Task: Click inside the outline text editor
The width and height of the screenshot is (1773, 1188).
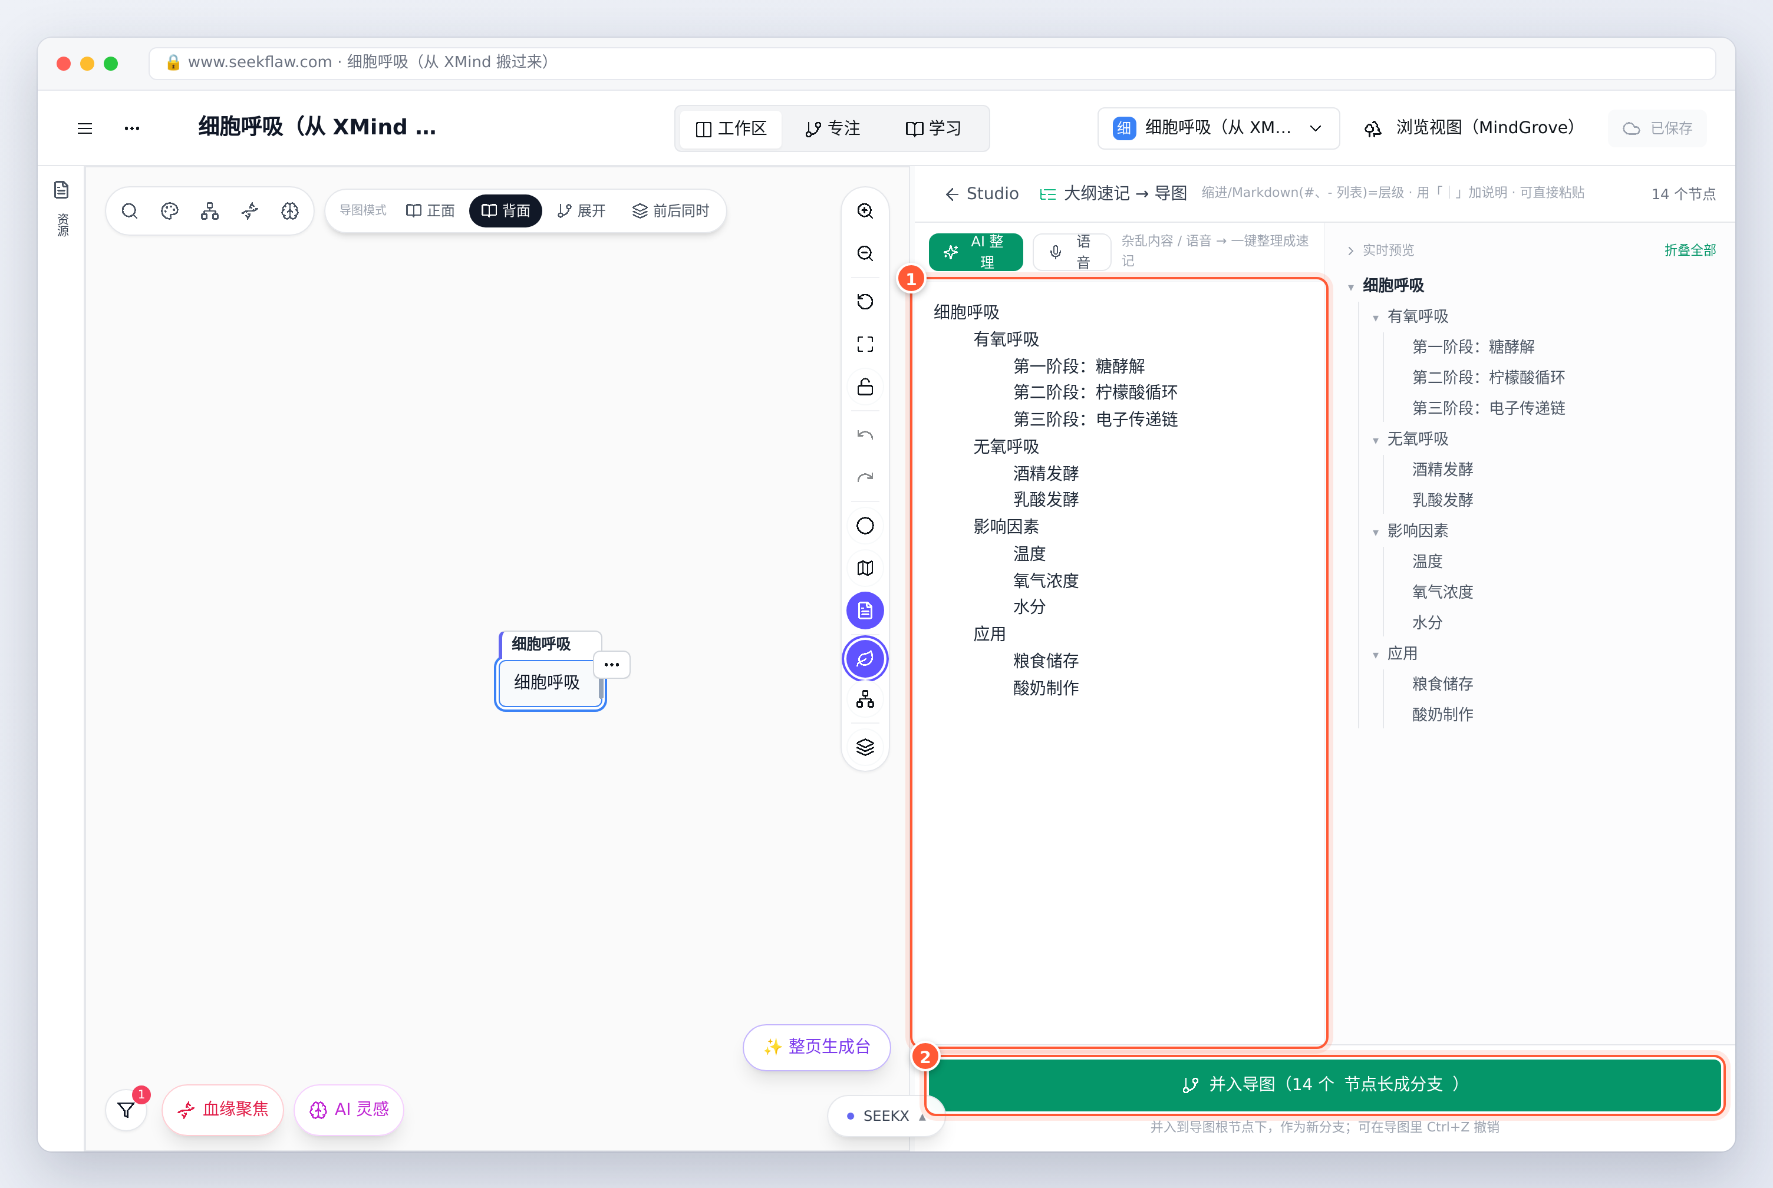Action: click(x=1119, y=663)
